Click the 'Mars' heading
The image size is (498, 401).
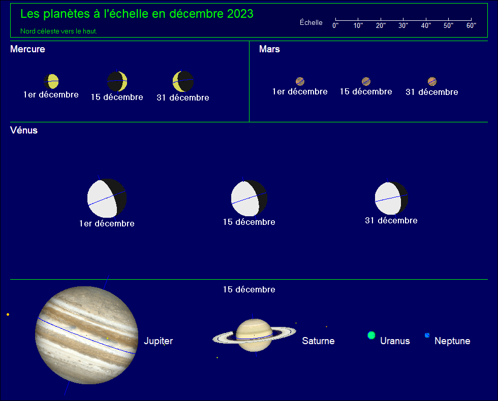pos(269,49)
